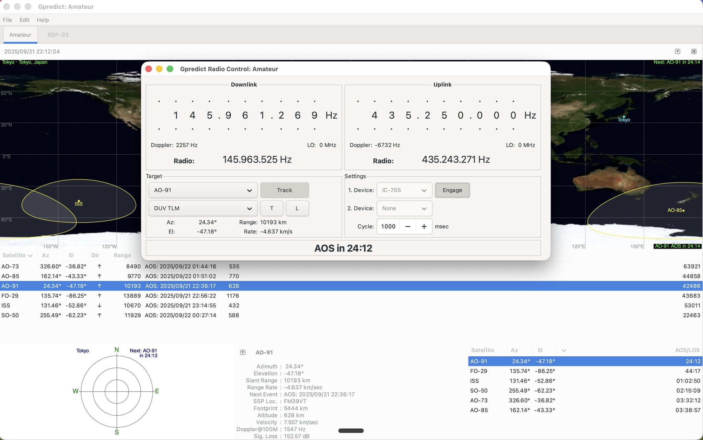Open the Edit menu
The image size is (703, 440).
[24, 20]
